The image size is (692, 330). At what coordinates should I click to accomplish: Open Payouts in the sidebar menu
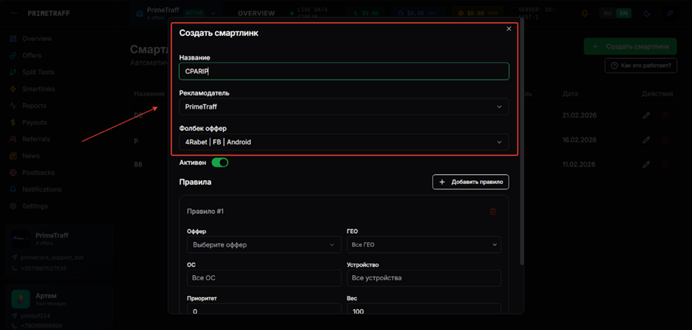tap(34, 123)
